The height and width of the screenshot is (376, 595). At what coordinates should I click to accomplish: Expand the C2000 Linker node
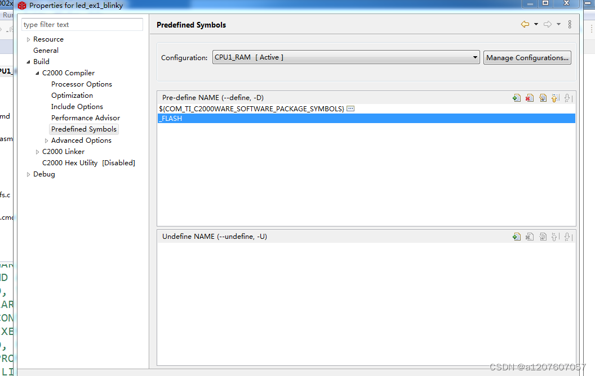[37, 152]
